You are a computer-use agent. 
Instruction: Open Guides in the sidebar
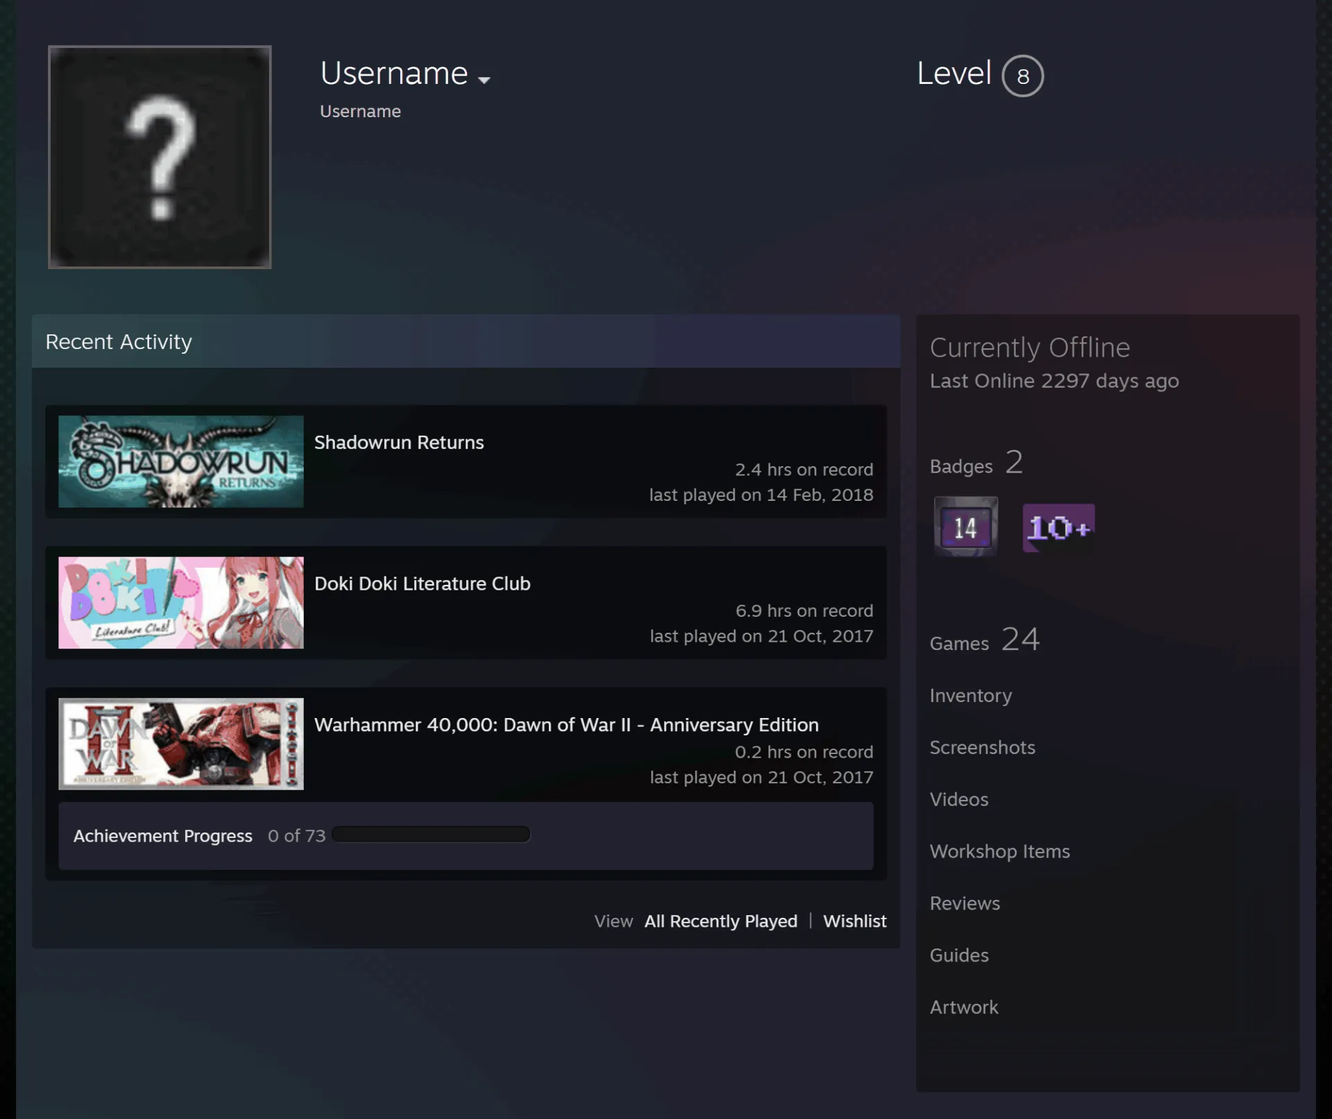[959, 955]
